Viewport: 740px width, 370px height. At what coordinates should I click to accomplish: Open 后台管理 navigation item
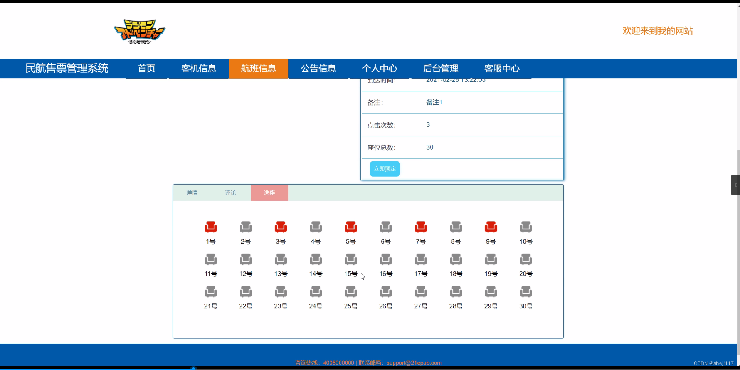coord(441,69)
